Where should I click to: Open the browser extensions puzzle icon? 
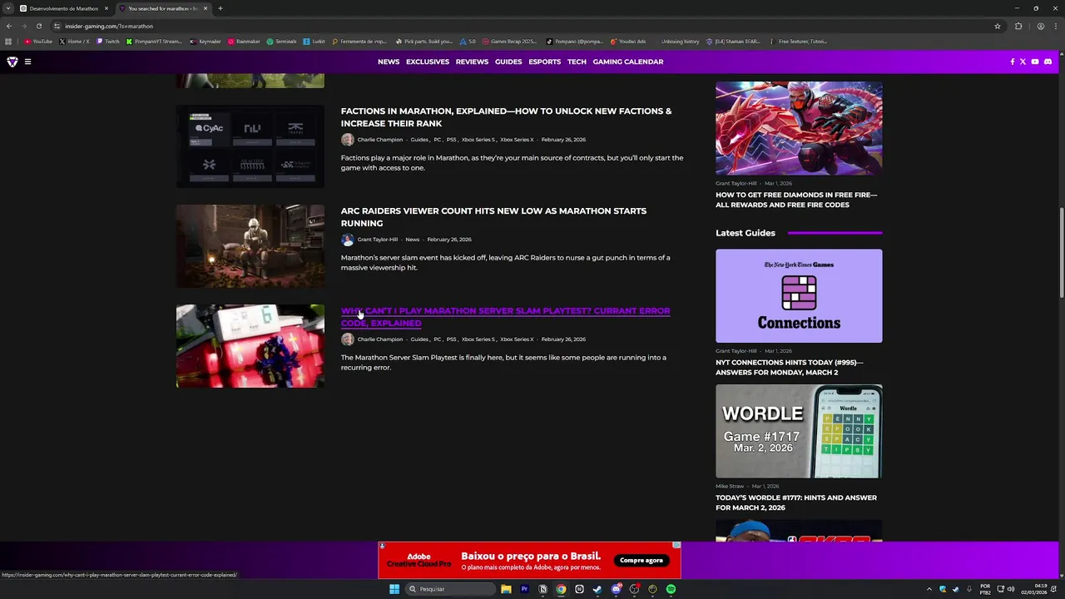1018,26
